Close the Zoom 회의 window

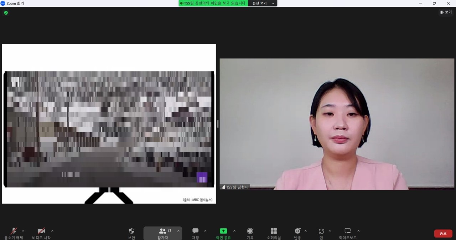pos(449,3)
